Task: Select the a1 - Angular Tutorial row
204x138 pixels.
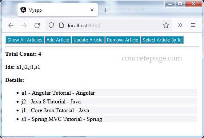Action: coord(109,93)
